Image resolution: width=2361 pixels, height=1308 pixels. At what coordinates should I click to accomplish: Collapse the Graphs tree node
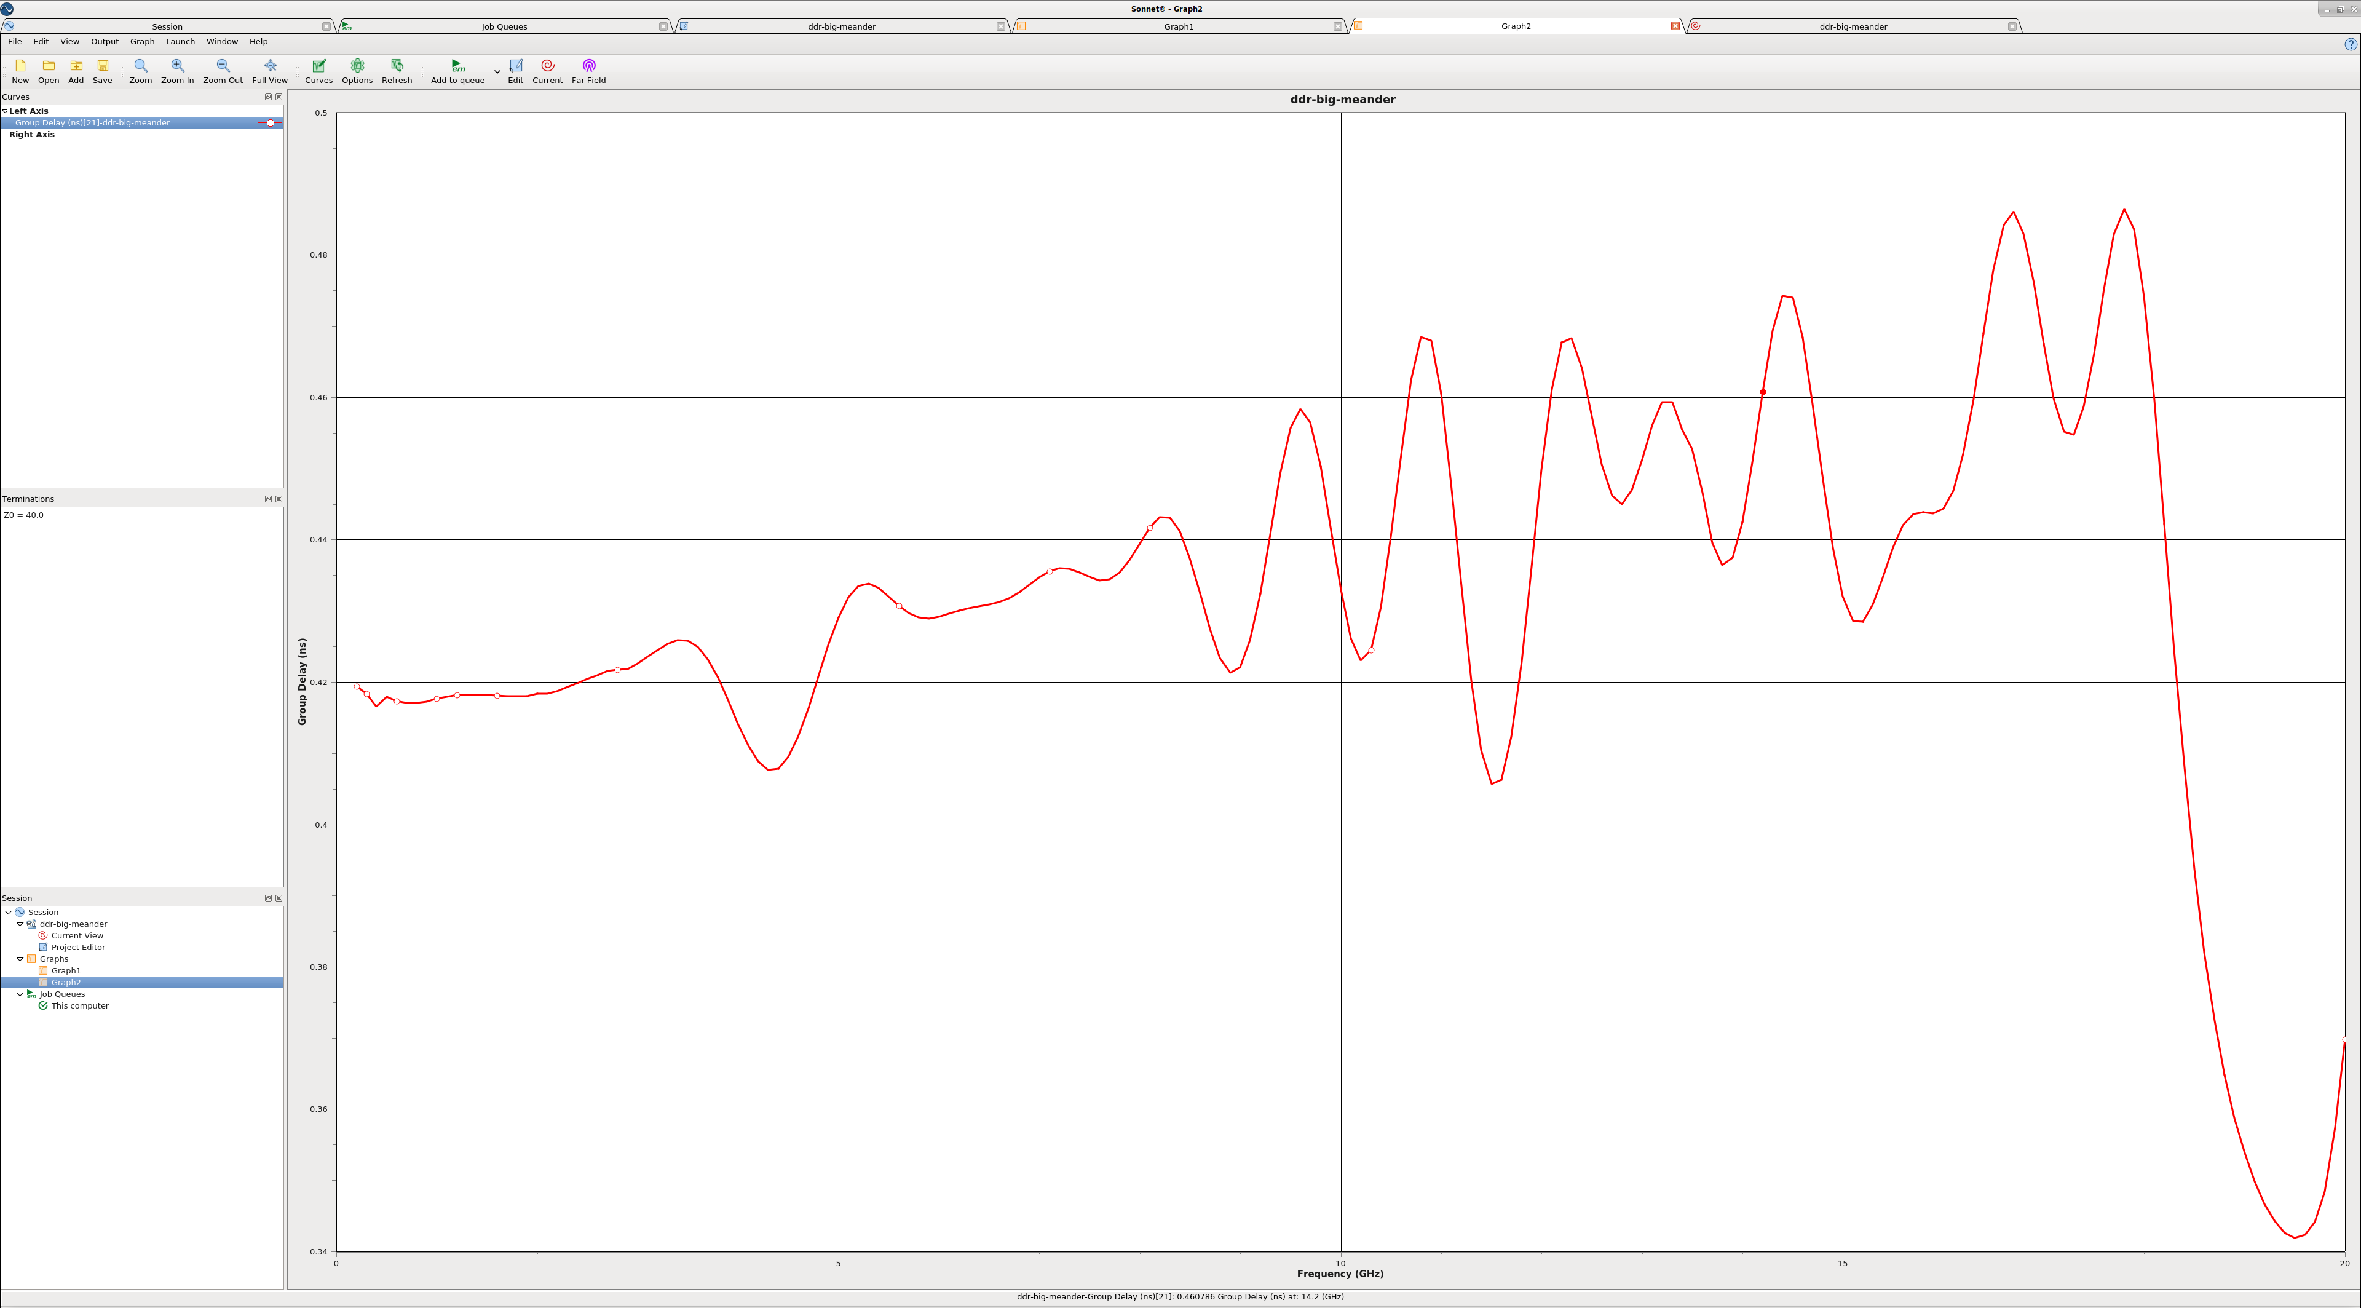pos(20,960)
